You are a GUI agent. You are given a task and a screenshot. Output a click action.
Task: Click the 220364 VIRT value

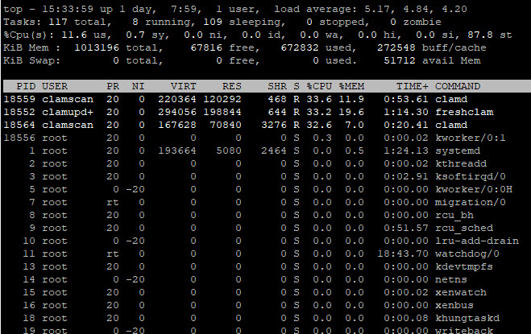point(176,99)
